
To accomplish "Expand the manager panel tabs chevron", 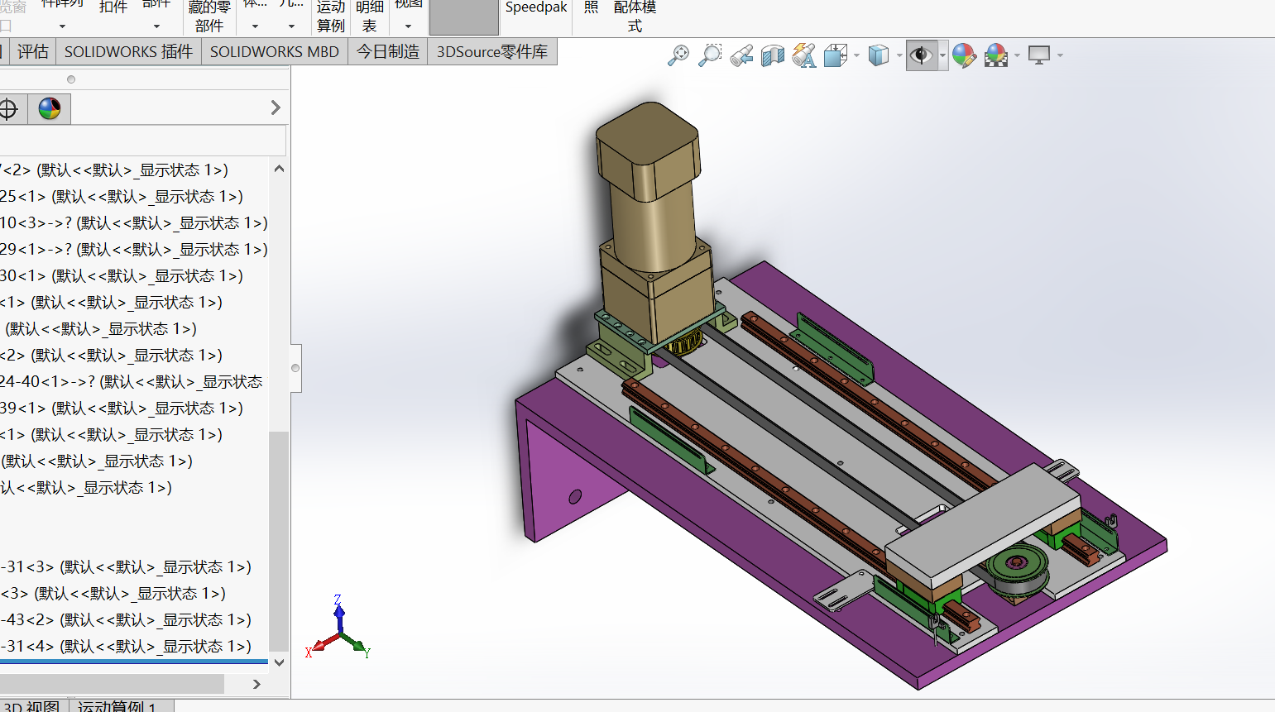I will (x=276, y=108).
